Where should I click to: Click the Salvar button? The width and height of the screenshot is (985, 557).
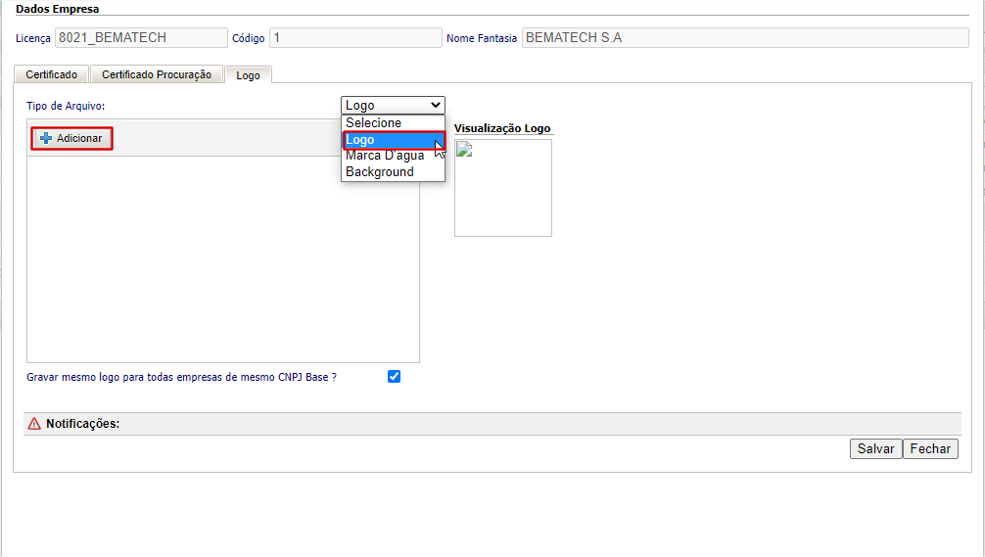pyautogui.click(x=875, y=448)
